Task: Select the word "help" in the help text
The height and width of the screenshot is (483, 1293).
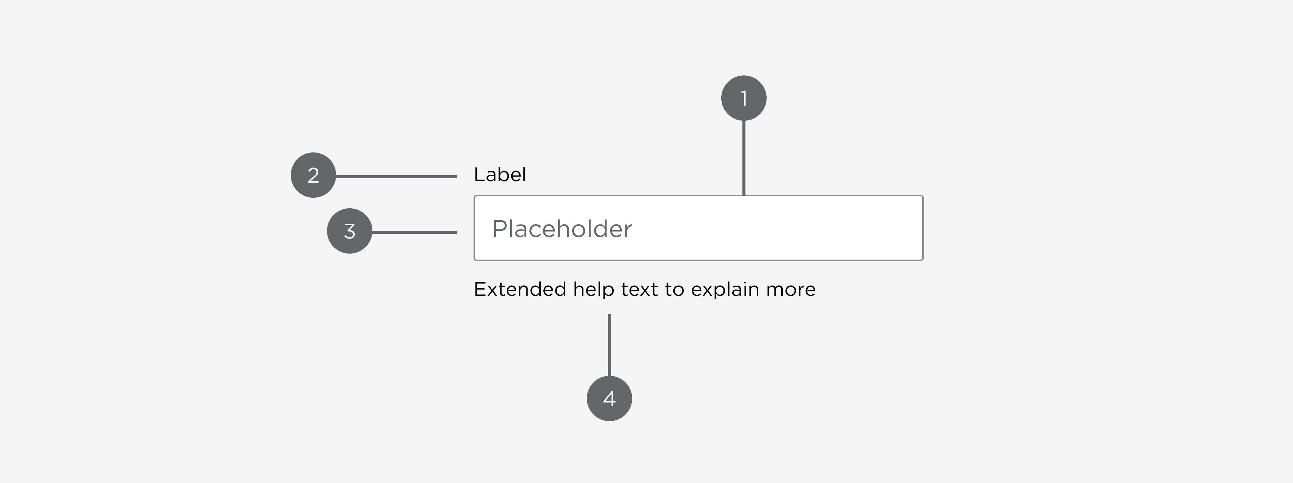Action: tap(594, 290)
